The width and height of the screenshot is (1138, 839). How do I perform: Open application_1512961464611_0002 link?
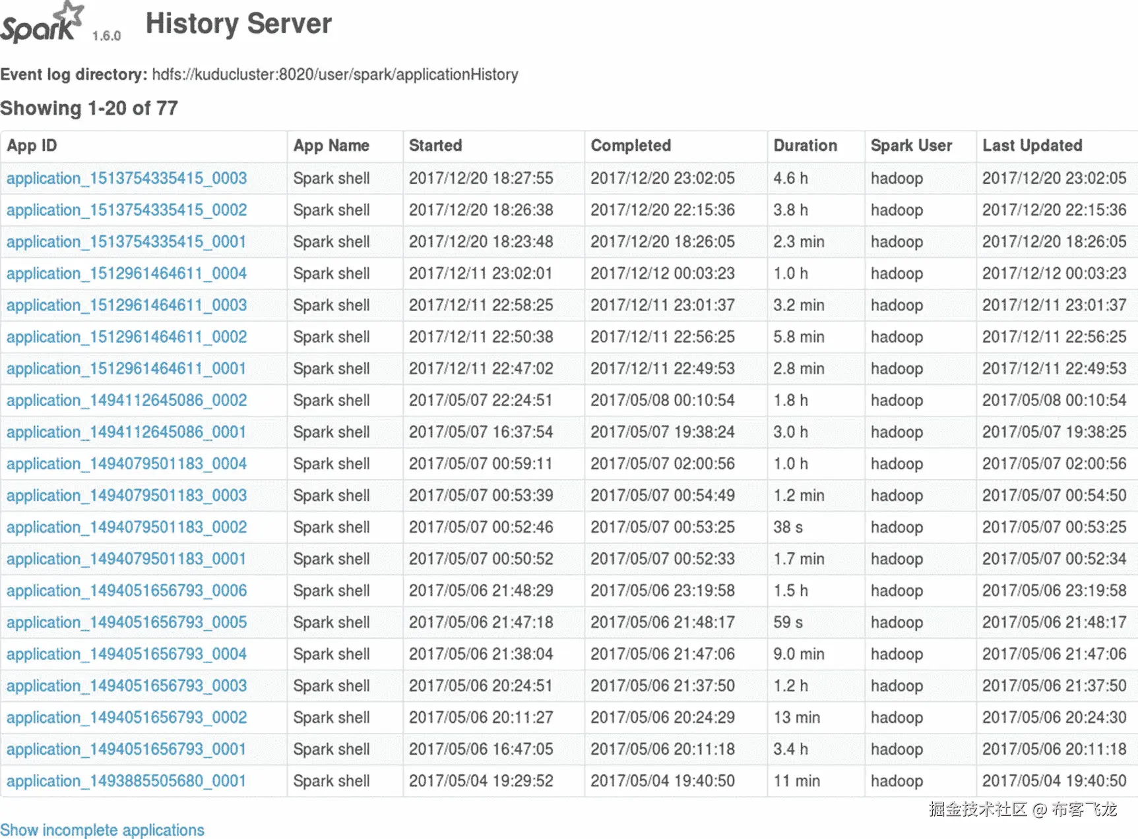(x=127, y=337)
